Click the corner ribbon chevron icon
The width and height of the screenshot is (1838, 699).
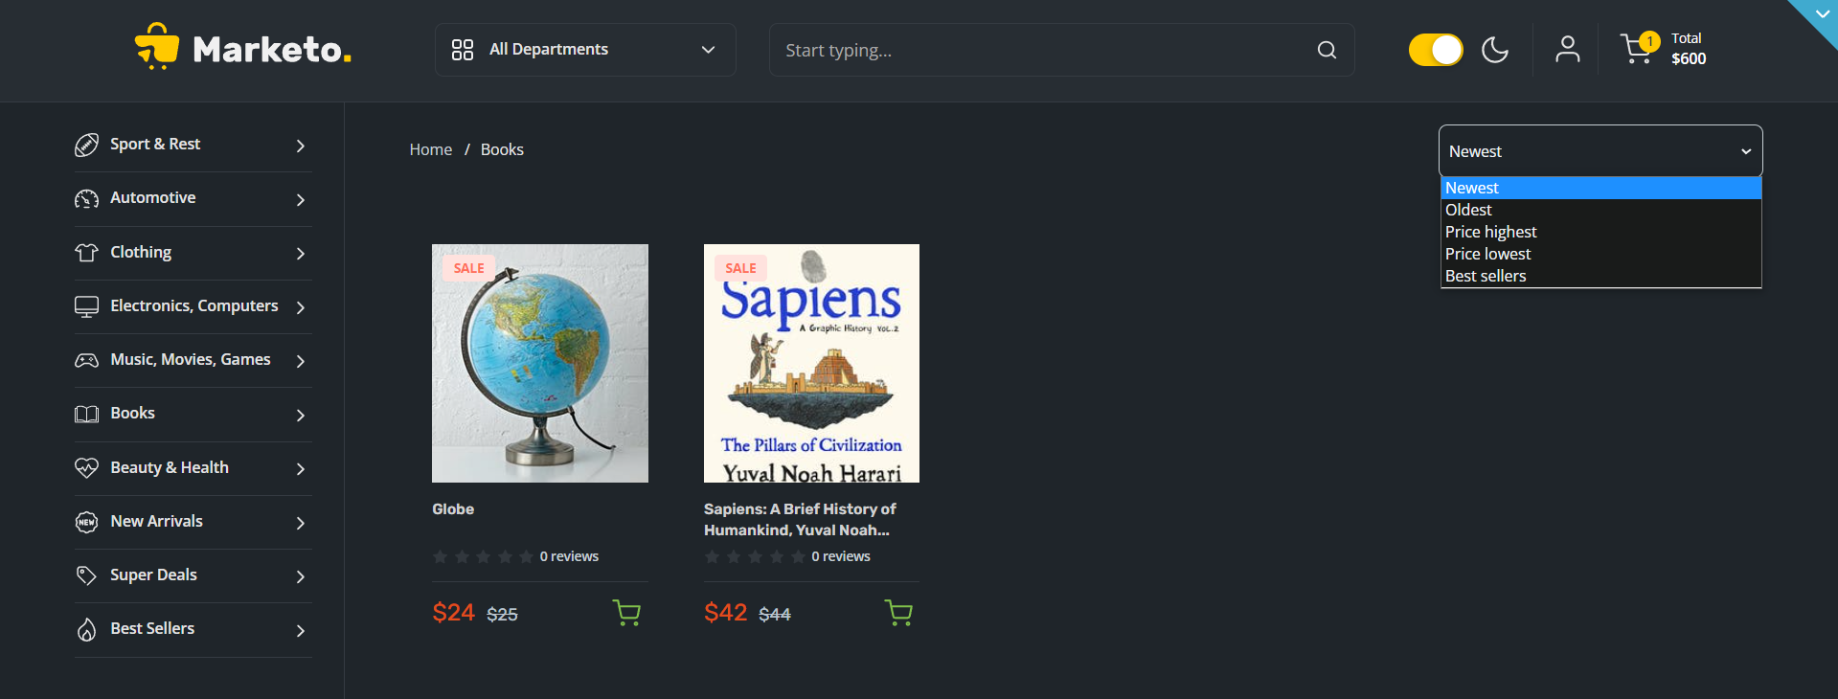pos(1822,14)
